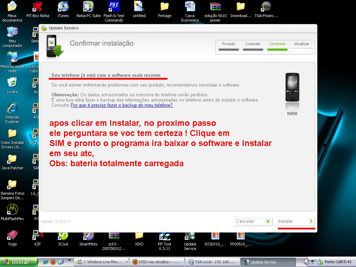This screenshot has height=267, width=356.
Task: Select the untitled file on the desktop
Action: (139, 9)
